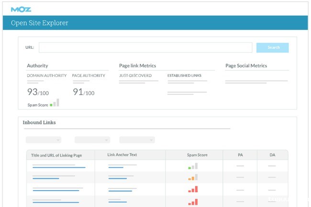Expand the third filter dropdown under Inbound Links
311x207 pixels.
(137, 140)
